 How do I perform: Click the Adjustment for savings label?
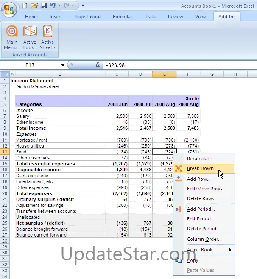(x=60, y=205)
